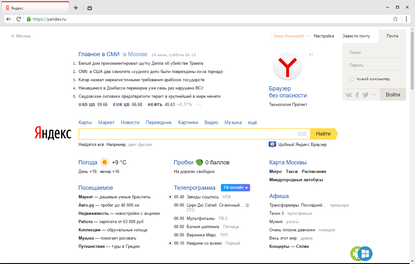Open the Видео service
415x264 pixels.
(211, 122)
